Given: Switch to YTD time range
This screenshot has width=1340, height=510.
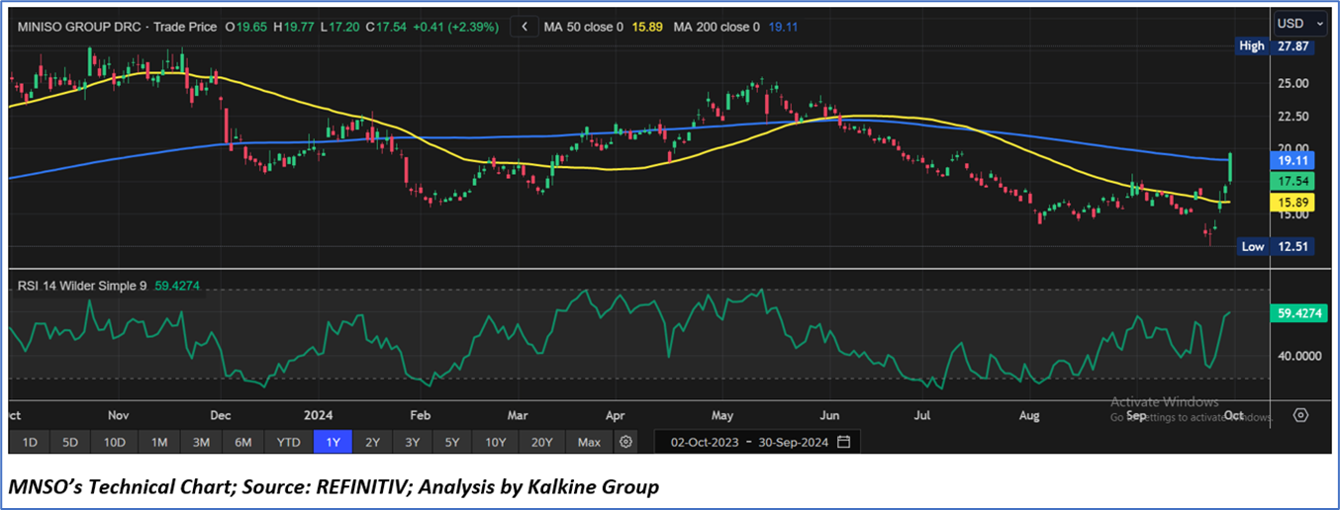Looking at the screenshot, I should (x=288, y=442).
